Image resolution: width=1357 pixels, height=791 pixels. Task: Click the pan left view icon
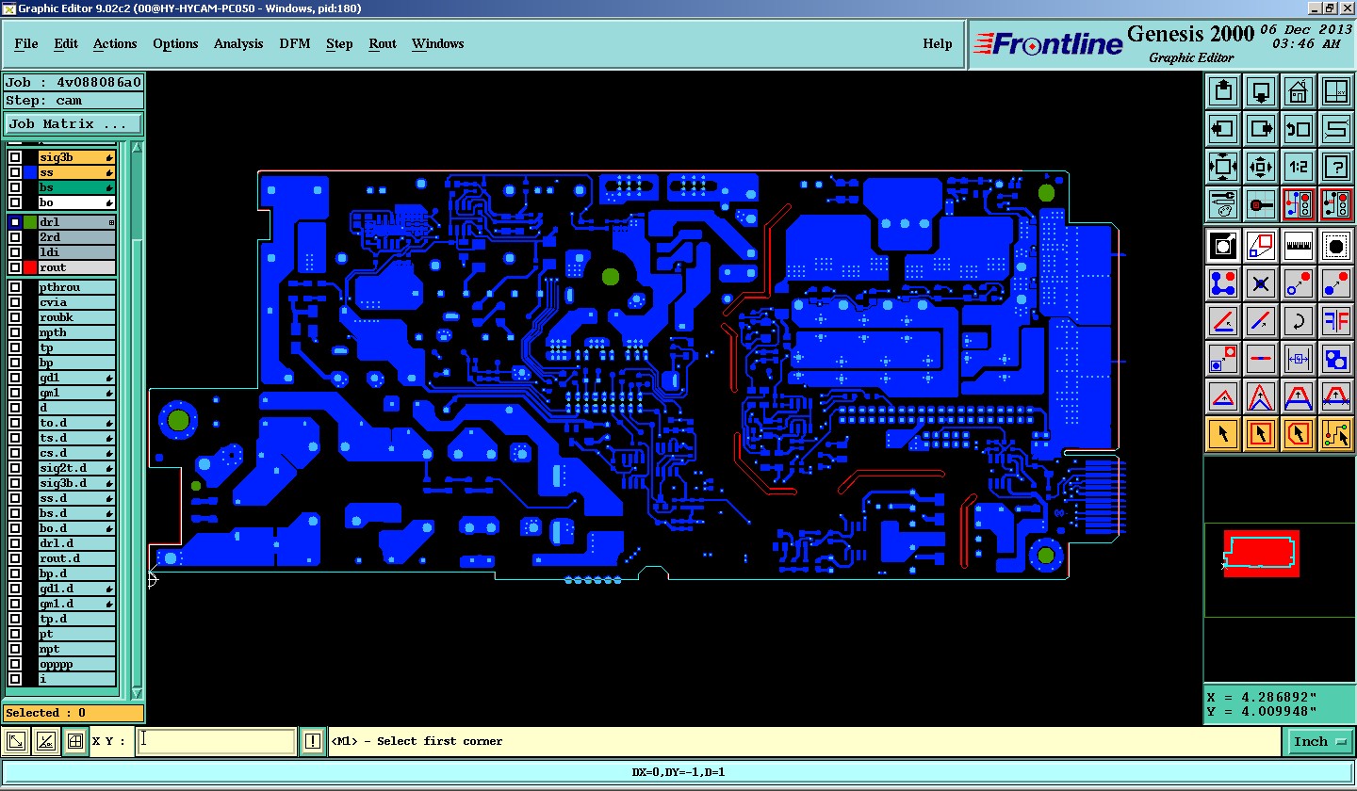[x=1223, y=129]
